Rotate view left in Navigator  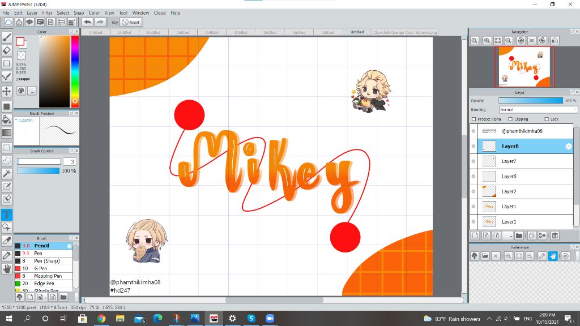click(521, 41)
